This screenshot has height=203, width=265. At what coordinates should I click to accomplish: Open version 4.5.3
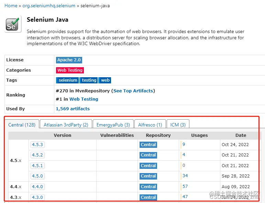pos(37,145)
